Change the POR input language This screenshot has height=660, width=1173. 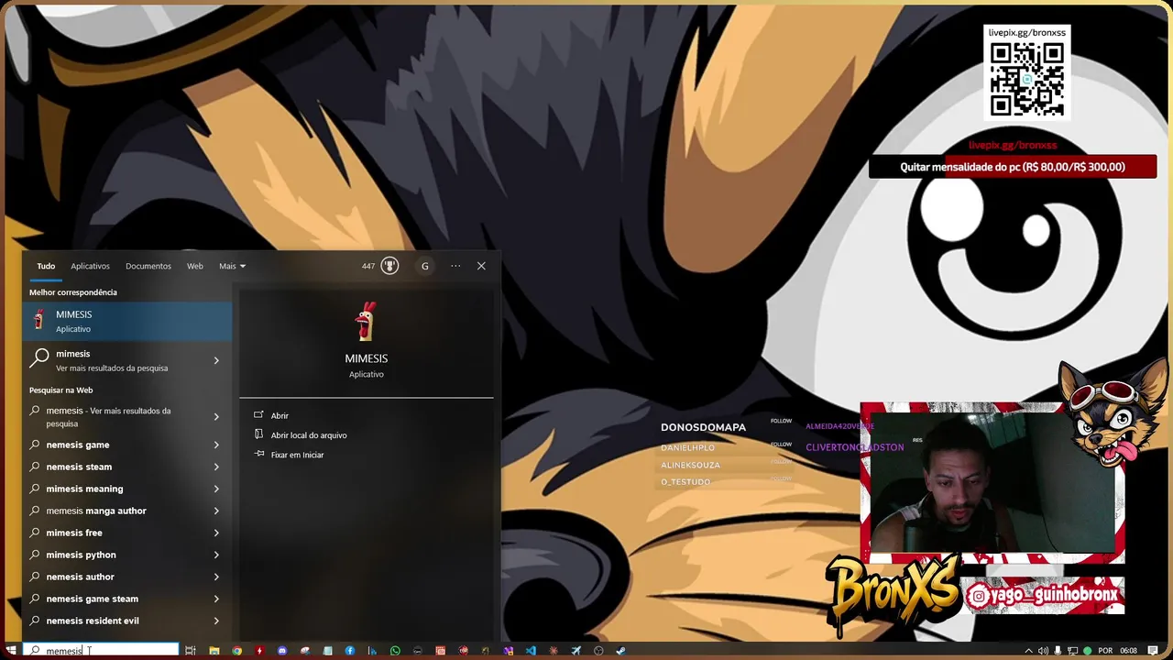(1105, 651)
